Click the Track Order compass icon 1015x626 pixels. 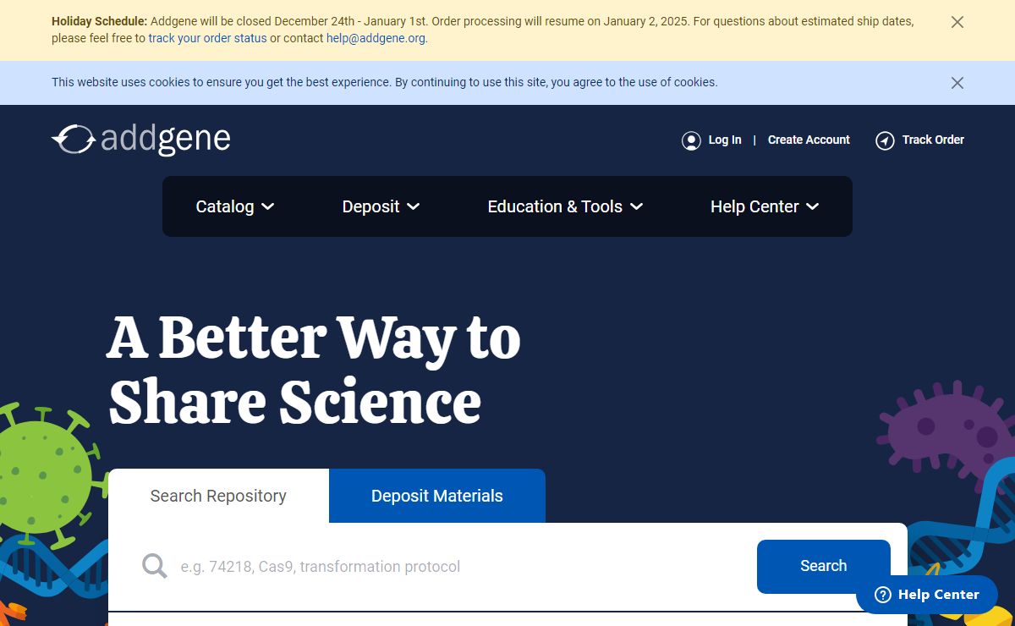coord(885,140)
